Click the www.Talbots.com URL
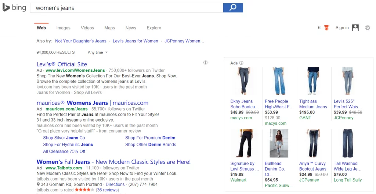This screenshot has width=376, height=194. pyautogui.click(x=64, y=168)
